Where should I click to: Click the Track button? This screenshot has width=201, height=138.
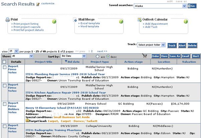coord(172,45)
